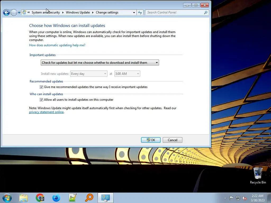Click the double chevron in the address bar
The width and height of the screenshot is (271, 203).
(x=29, y=12)
